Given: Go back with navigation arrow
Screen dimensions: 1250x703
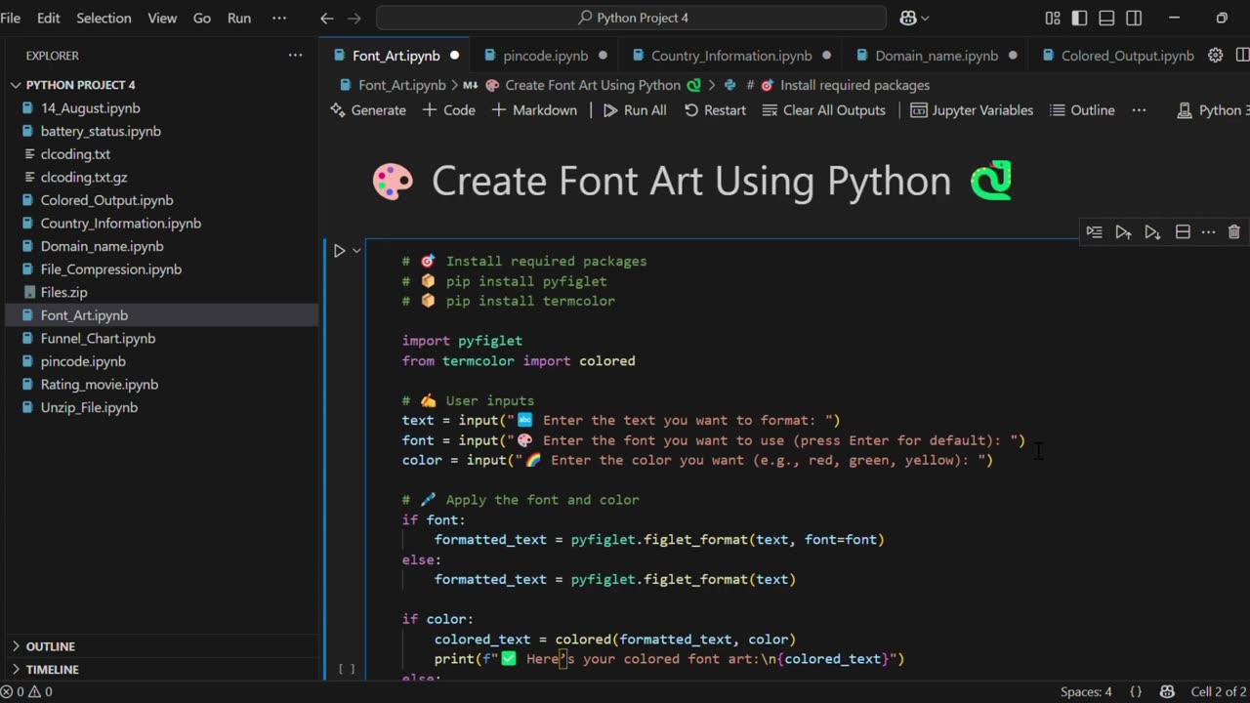Looking at the screenshot, I should coord(327,18).
